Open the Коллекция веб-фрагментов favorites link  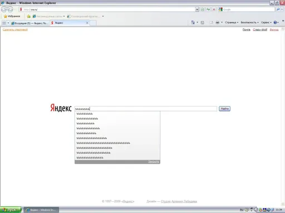pos(83,16)
